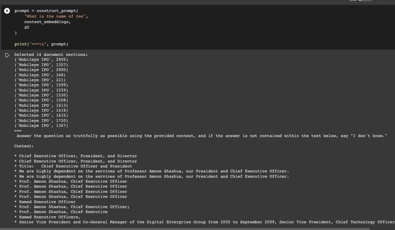Click the "Answer the question as truthfully" instruction line
The height and width of the screenshot is (230, 395).
tap(202, 136)
